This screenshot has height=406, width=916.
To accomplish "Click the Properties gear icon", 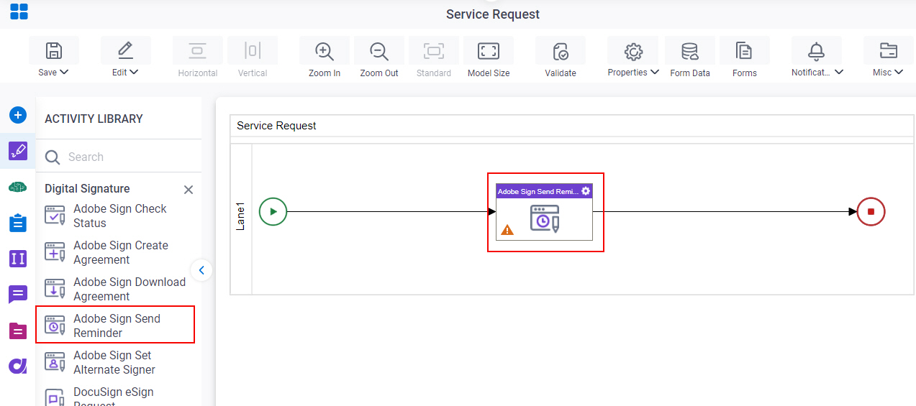I will (633, 51).
